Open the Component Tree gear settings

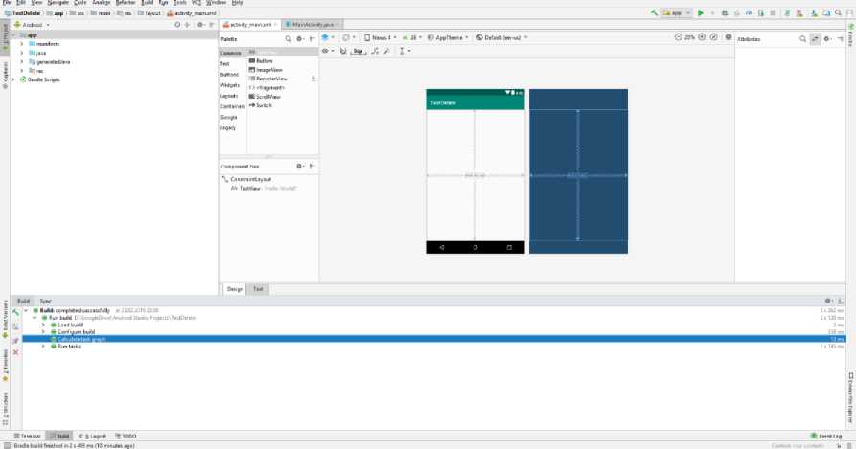[x=300, y=166]
